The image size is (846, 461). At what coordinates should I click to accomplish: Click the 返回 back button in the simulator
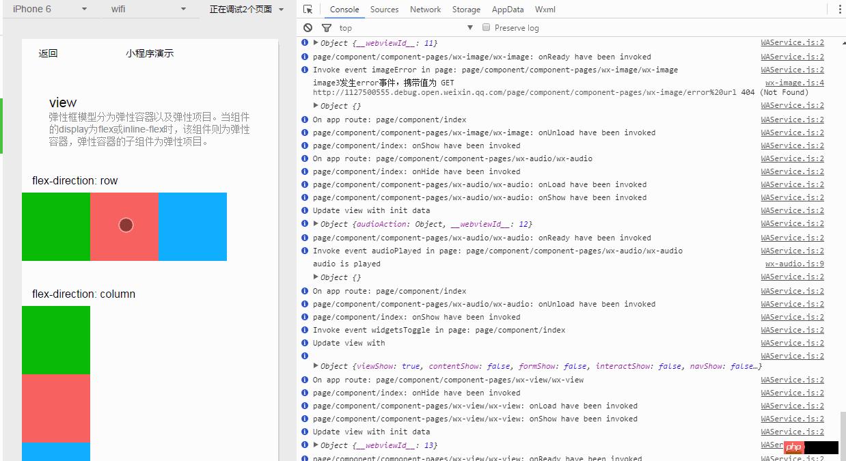point(47,53)
